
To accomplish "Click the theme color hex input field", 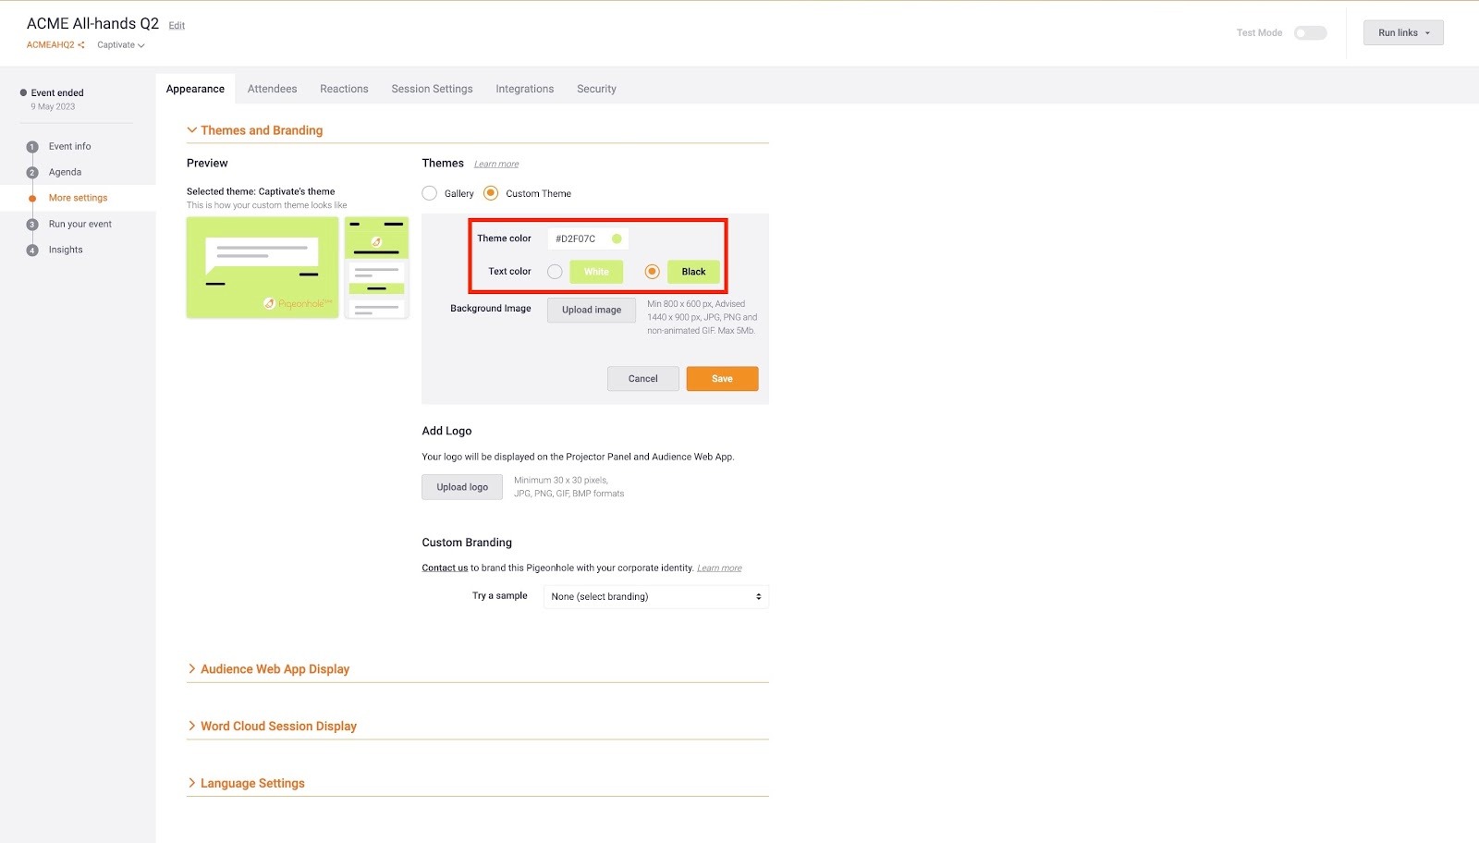I will pyautogui.click(x=579, y=238).
